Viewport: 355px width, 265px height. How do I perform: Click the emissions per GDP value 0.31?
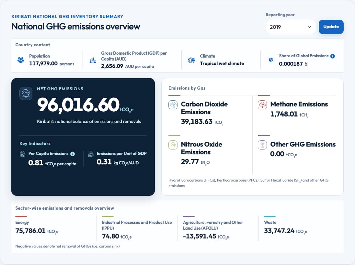pyautogui.click(x=104, y=162)
